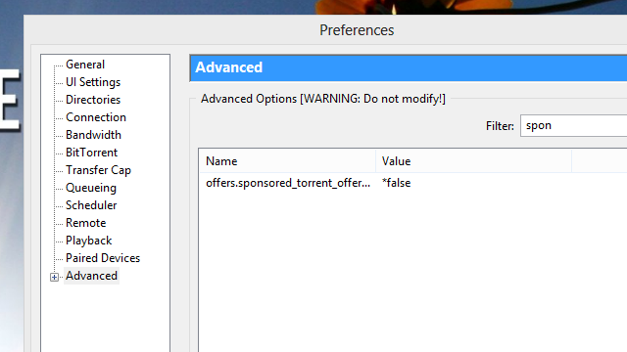
Task: Select the Advanced tree item label
Action: [x=91, y=275]
